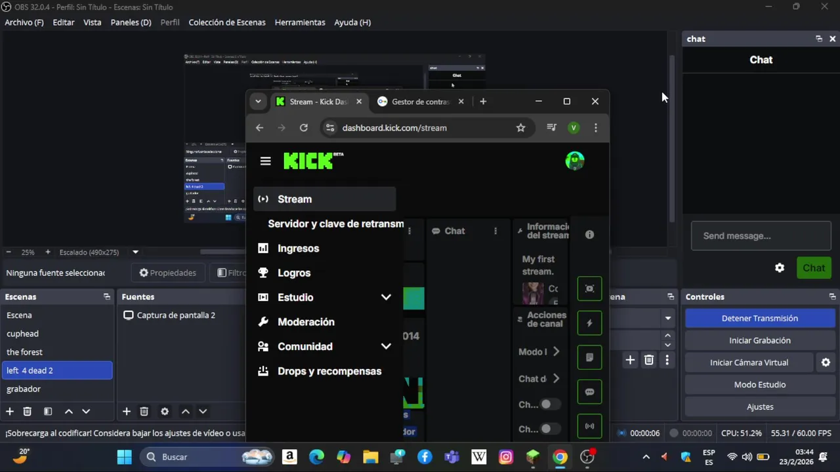Move selected scene up in Escenas

68,411
